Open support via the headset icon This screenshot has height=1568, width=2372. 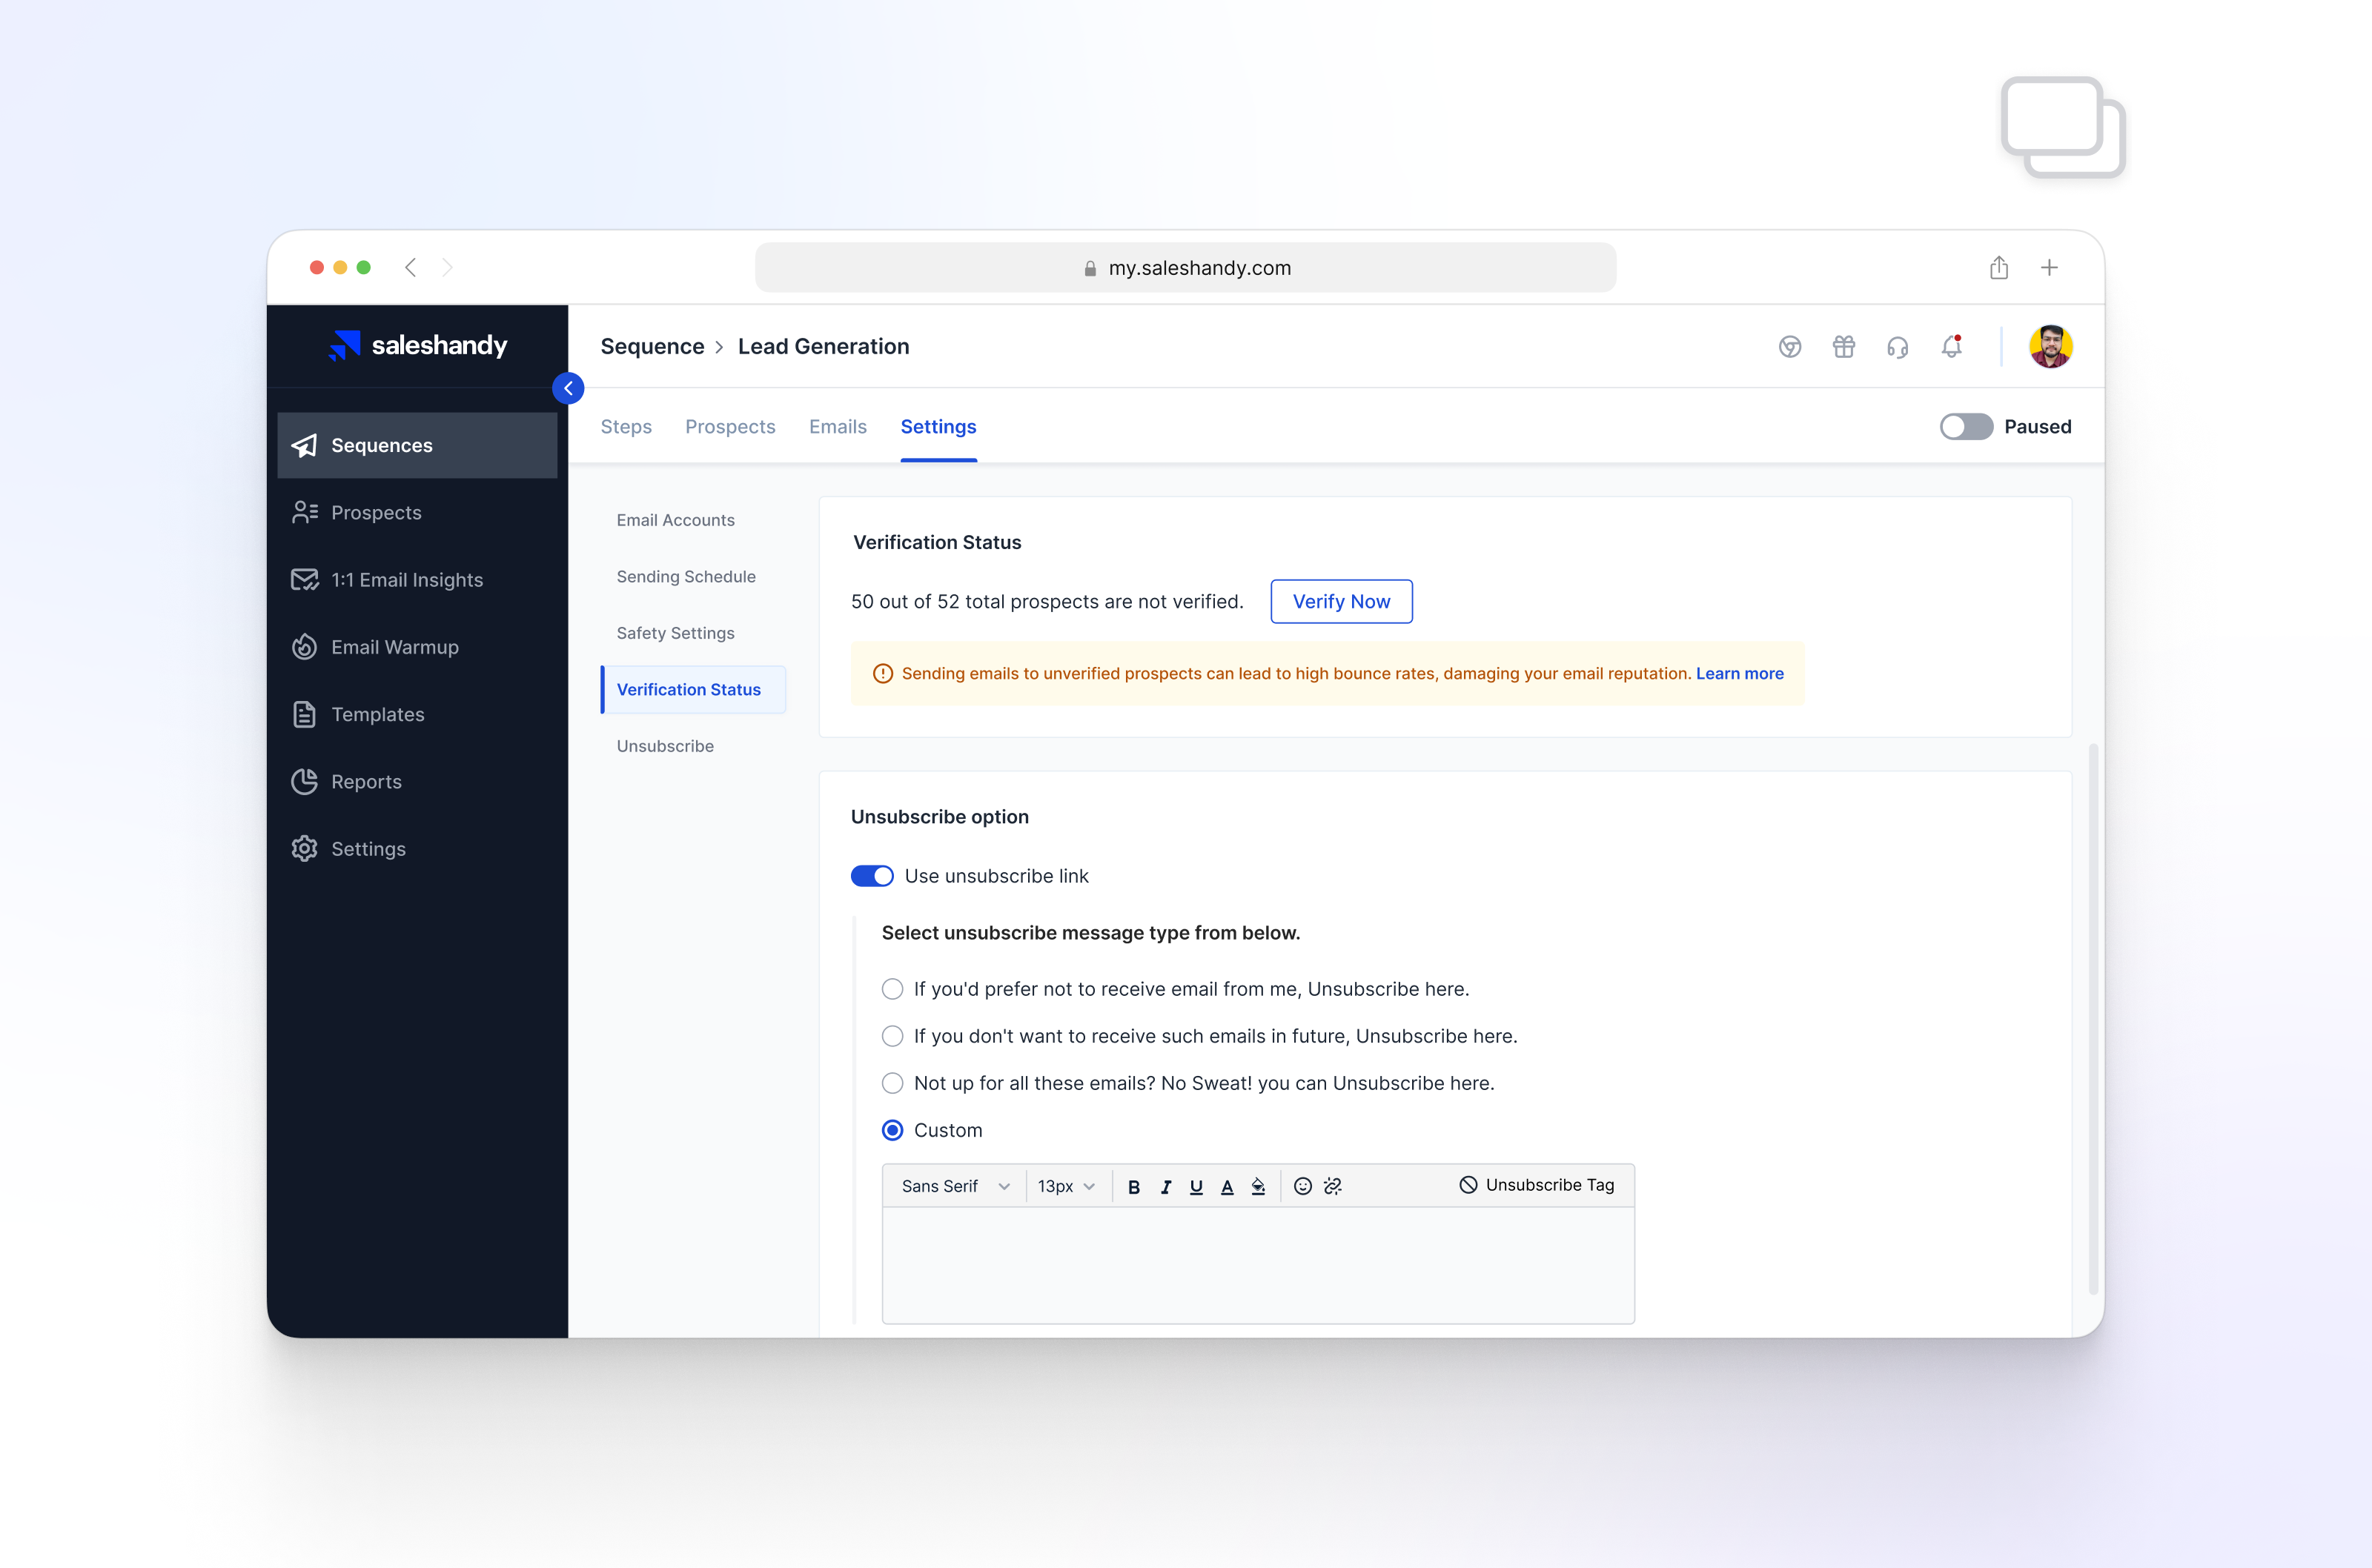click(x=1897, y=347)
